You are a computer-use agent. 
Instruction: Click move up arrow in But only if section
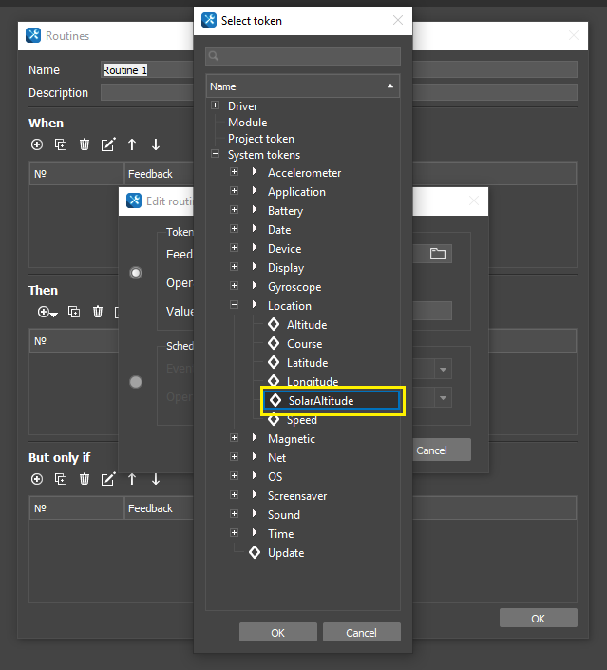132,479
